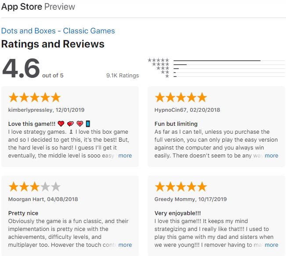
Task: Expand the Fun but limiting review
Action: click(x=271, y=155)
